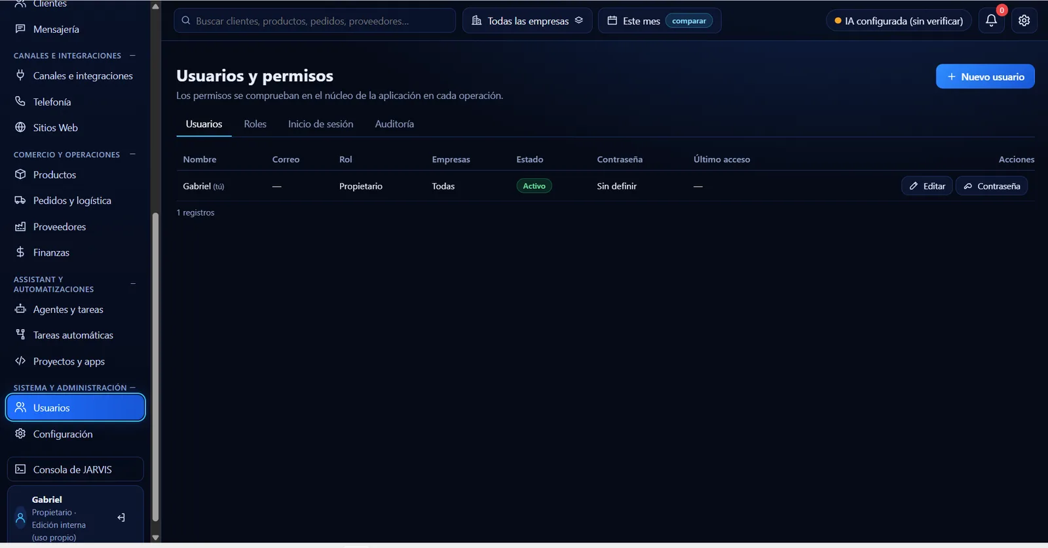Collapse the Comercio y operaciones section
Screen dimensions: 1048x548
(133, 154)
